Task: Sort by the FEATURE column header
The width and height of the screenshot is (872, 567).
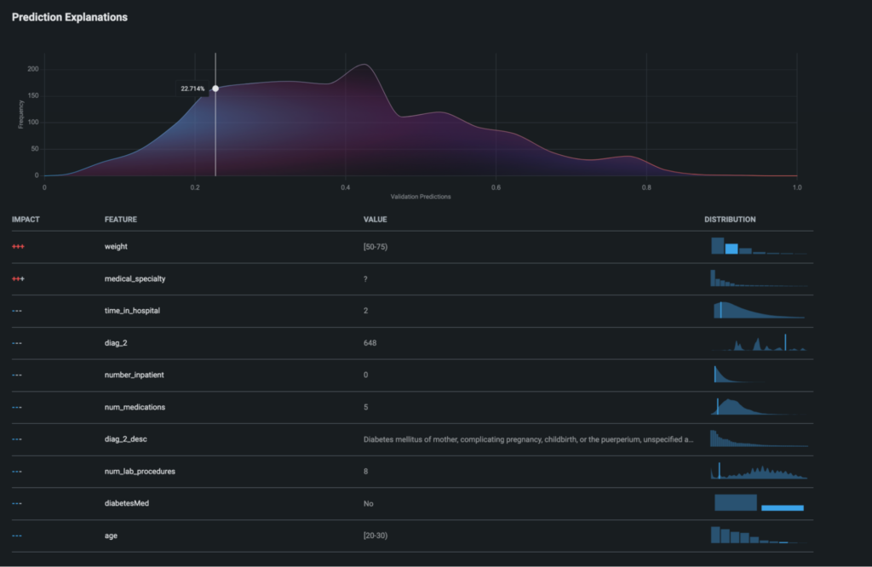Action: (x=120, y=220)
